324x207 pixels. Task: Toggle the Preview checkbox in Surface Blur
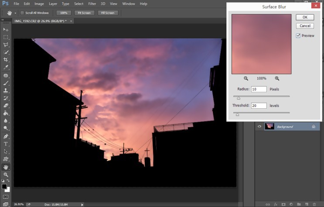click(x=298, y=36)
